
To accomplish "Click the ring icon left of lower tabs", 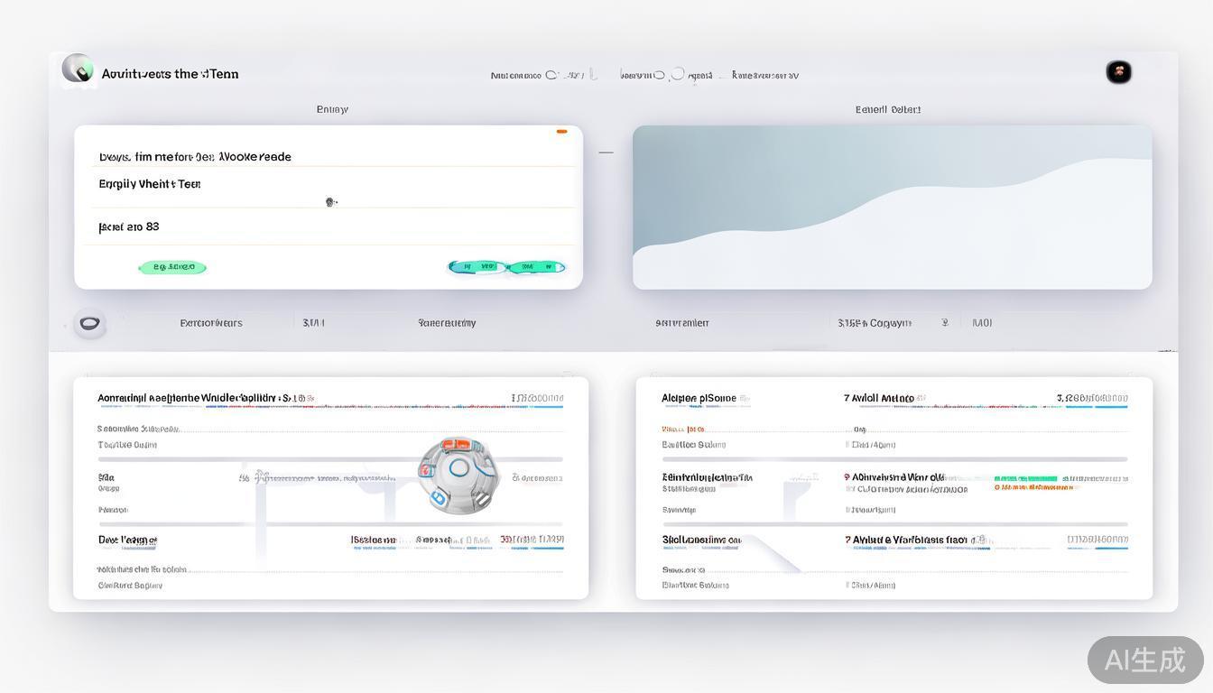I will click(89, 323).
